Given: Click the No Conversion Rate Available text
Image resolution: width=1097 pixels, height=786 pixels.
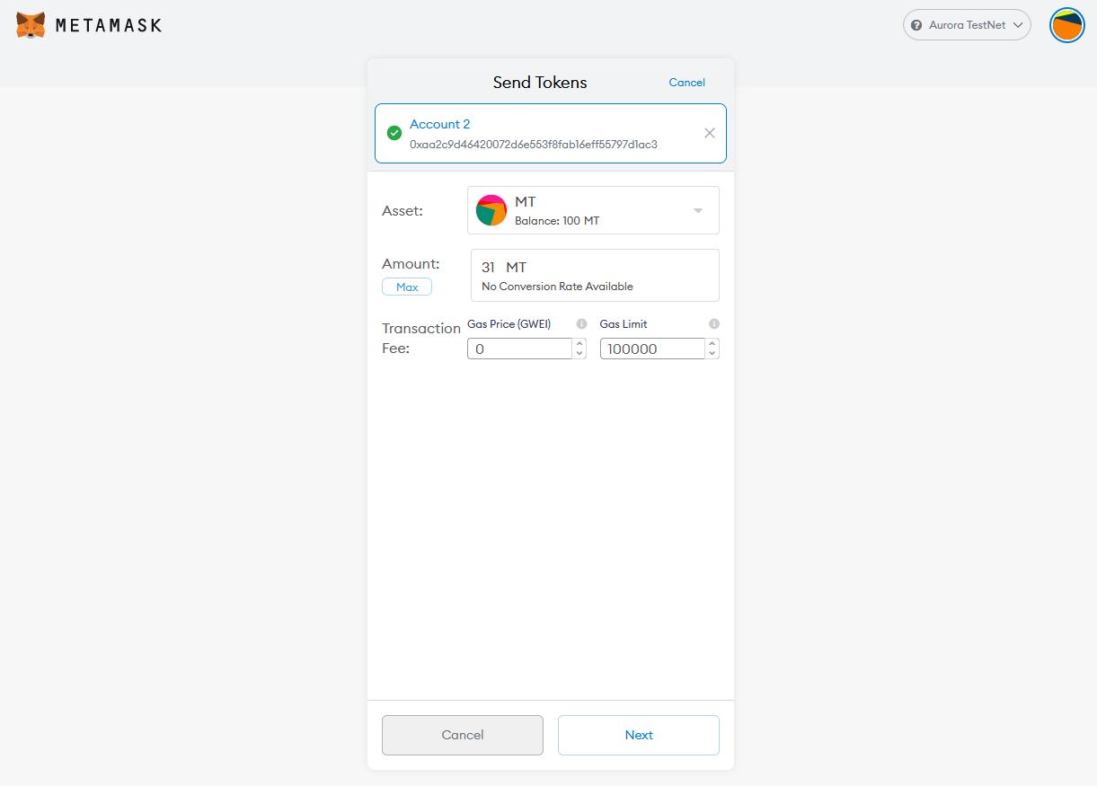Looking at the screenshot, I should (x=557, y=287).
